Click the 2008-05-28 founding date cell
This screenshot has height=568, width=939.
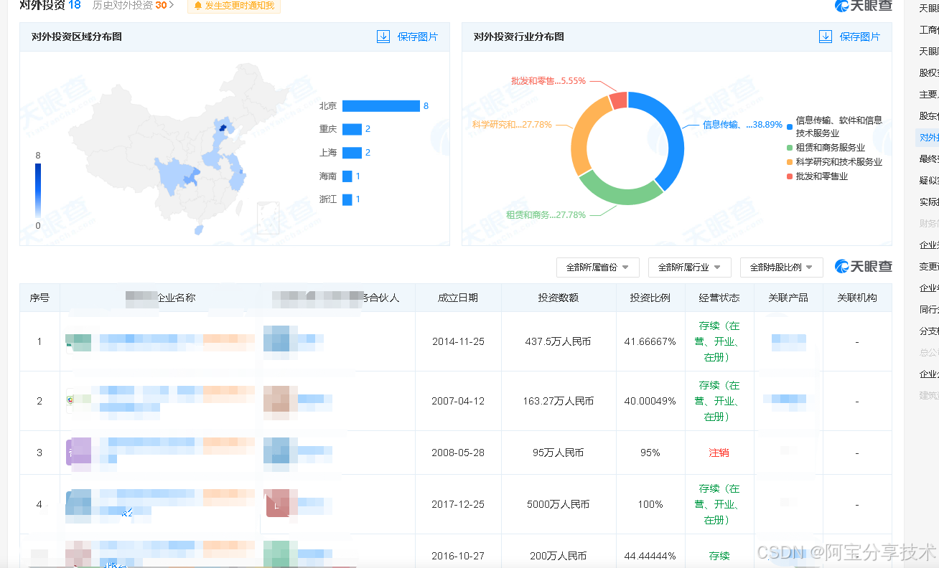[x=458, y=453]
